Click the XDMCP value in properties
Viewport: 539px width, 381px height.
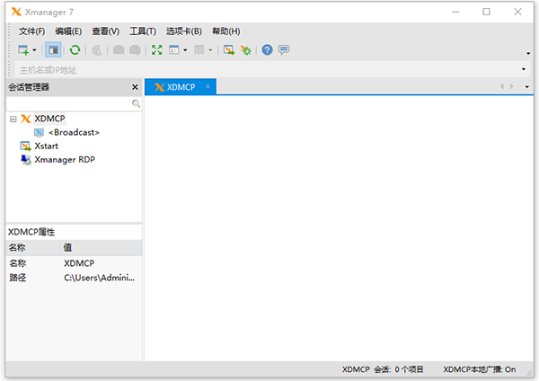click(79, 263)
